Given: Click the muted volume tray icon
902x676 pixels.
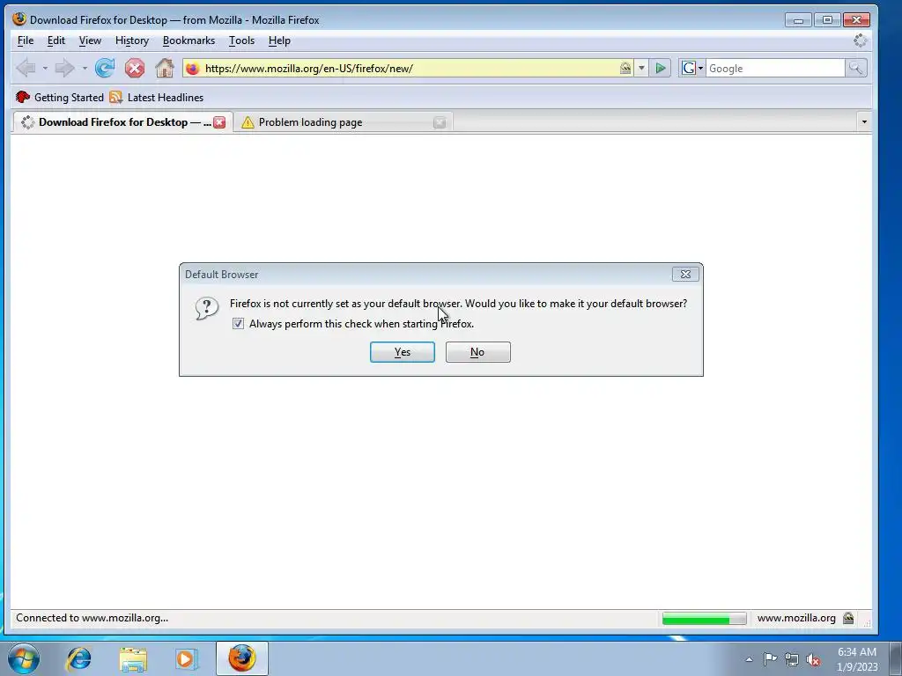Looking at the screenshot, I should pos(813,660).
